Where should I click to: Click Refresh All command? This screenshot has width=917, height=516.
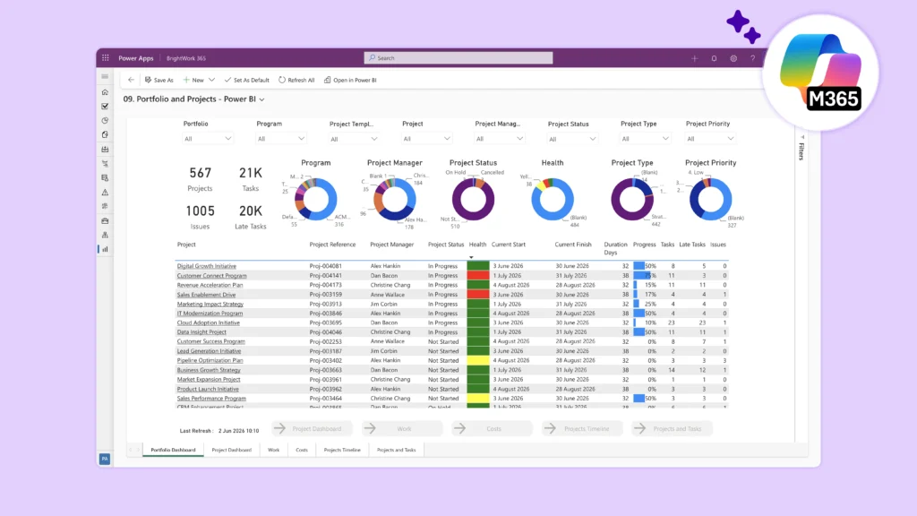tap(296, 80)
